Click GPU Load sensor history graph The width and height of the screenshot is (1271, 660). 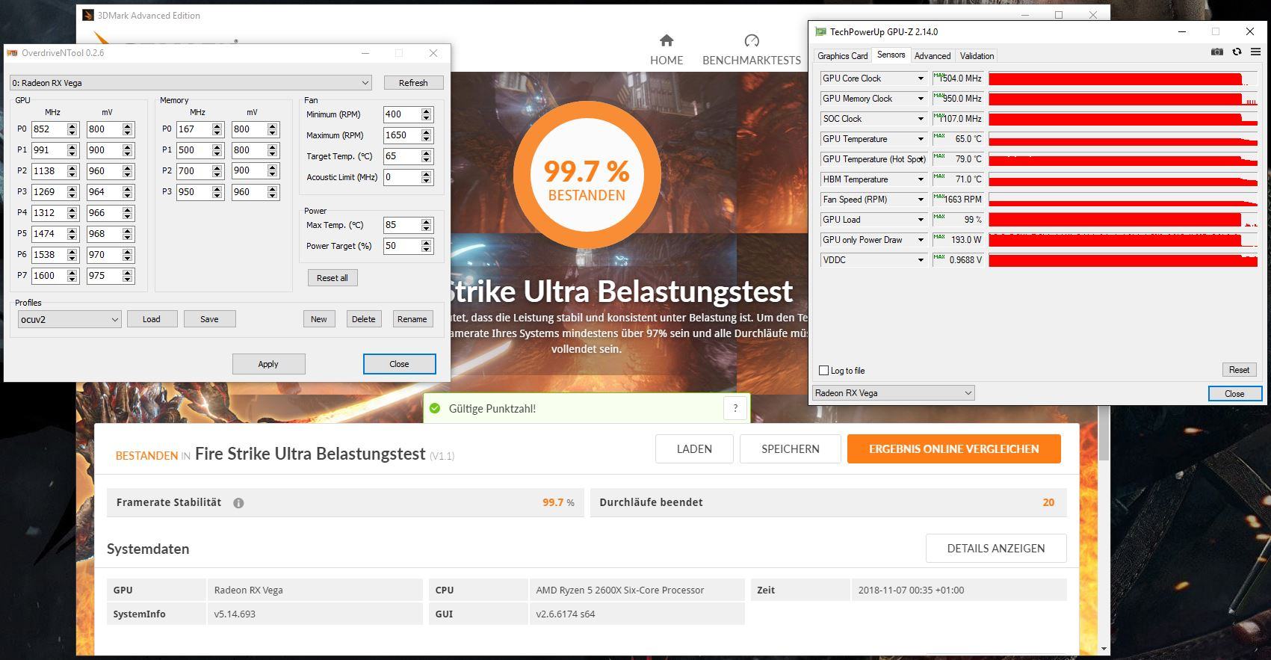pyautogui.click(x=1123, y=220)
